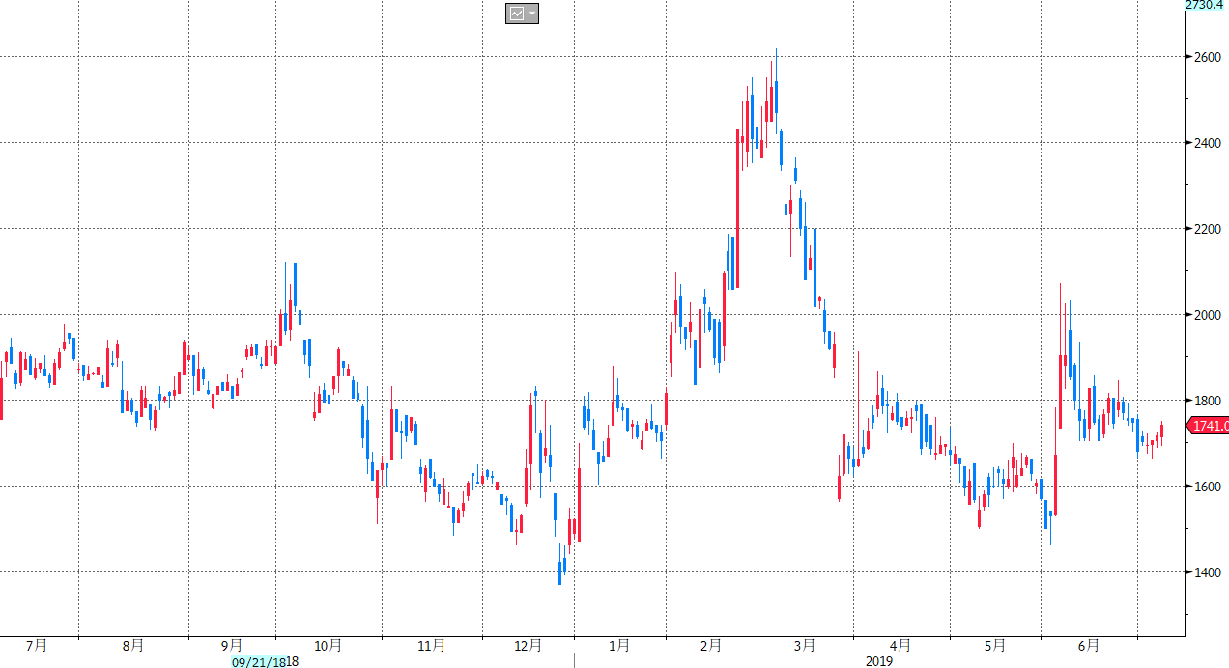Click the 12月 month label
Viewport: 1229px width, 668px height.
pyautogui.click(x=529, y=645)
